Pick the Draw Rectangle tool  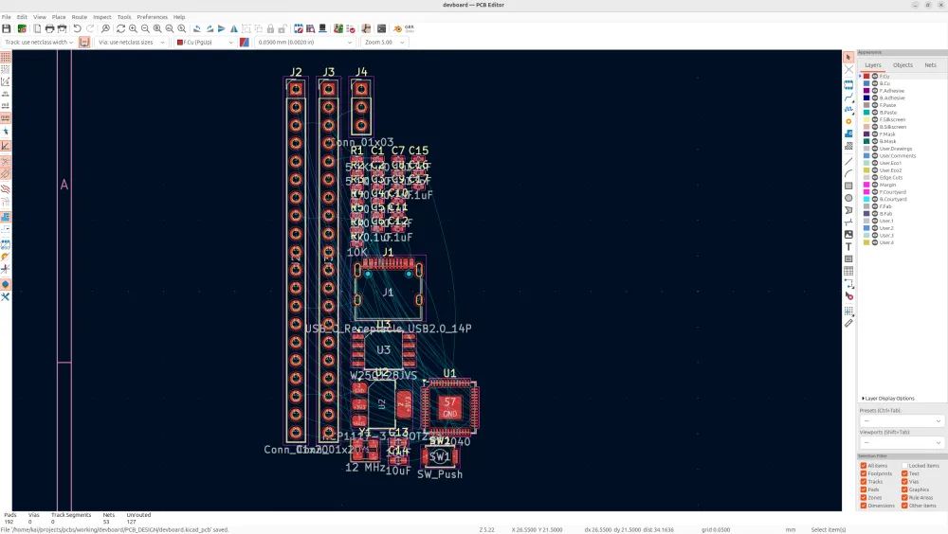click(848, 186)
